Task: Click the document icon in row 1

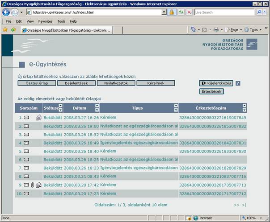Action: (x=39, y=118)
